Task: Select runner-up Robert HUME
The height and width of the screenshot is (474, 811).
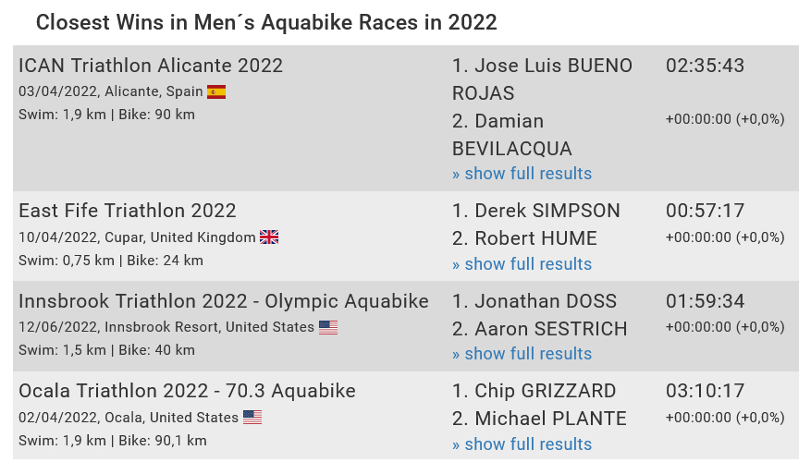Action: click(524, 238)
